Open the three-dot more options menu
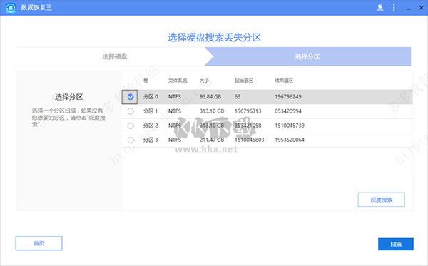This screenshot has height=266, width=428. [x=394, y=7]
